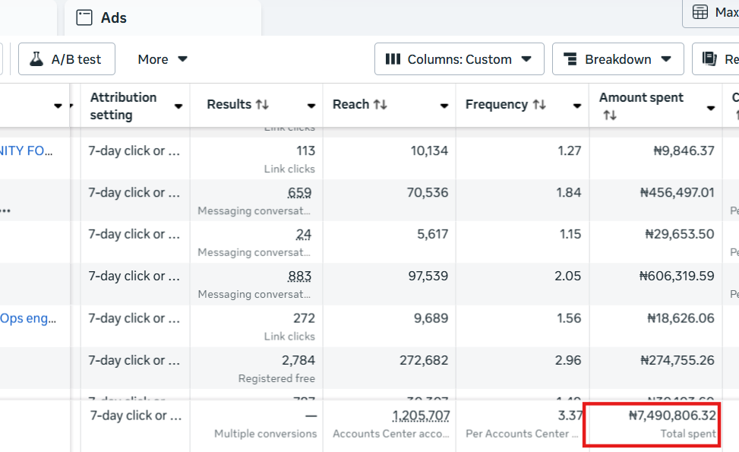Open the Breakdown dropdown
Viewport: 739px width, 452px height.
coord(666,59)
